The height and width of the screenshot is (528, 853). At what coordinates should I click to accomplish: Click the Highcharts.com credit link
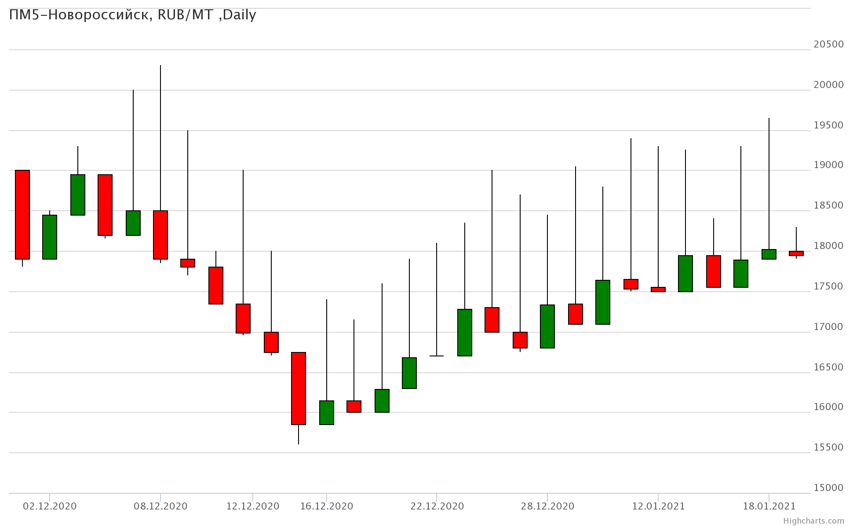(x=813, y=521)
